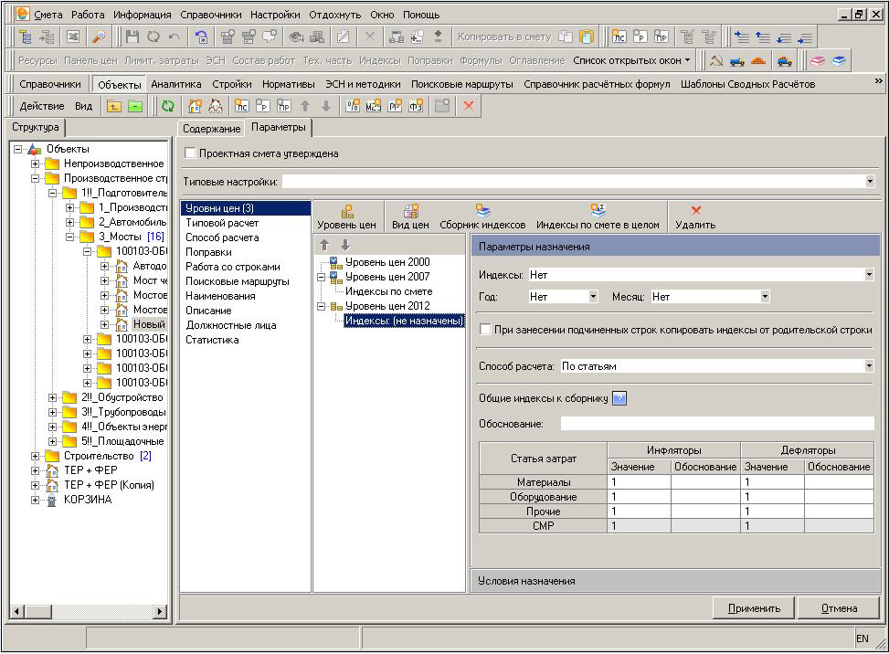
Task: Show more toolbar tabs via chevron overflow
Action: [878, 81]
